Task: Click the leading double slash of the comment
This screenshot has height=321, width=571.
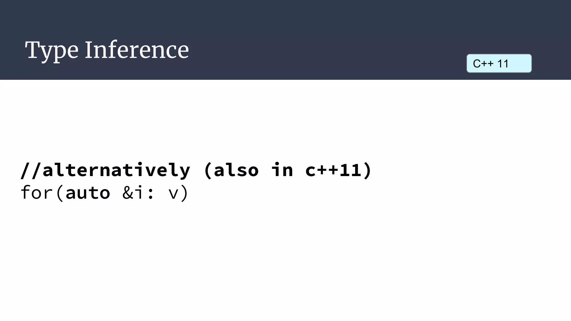Action: [x=32, y=170]
